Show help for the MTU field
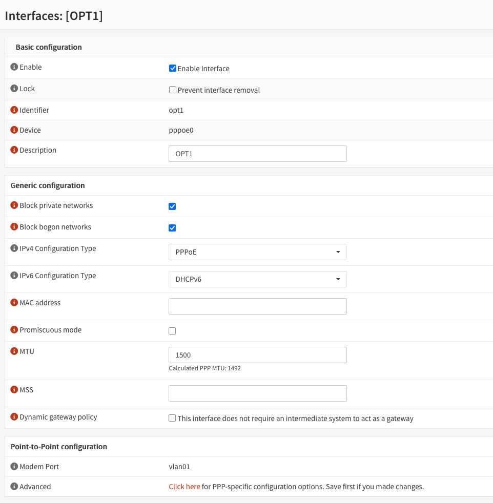This screenshot has width=493, height=503. click(x=14, y=351)
